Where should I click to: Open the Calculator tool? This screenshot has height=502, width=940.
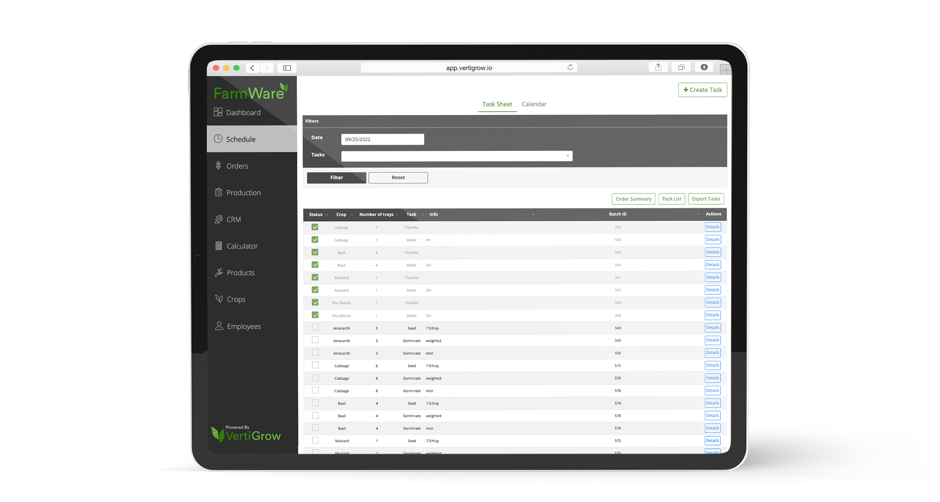click(242, 246)
